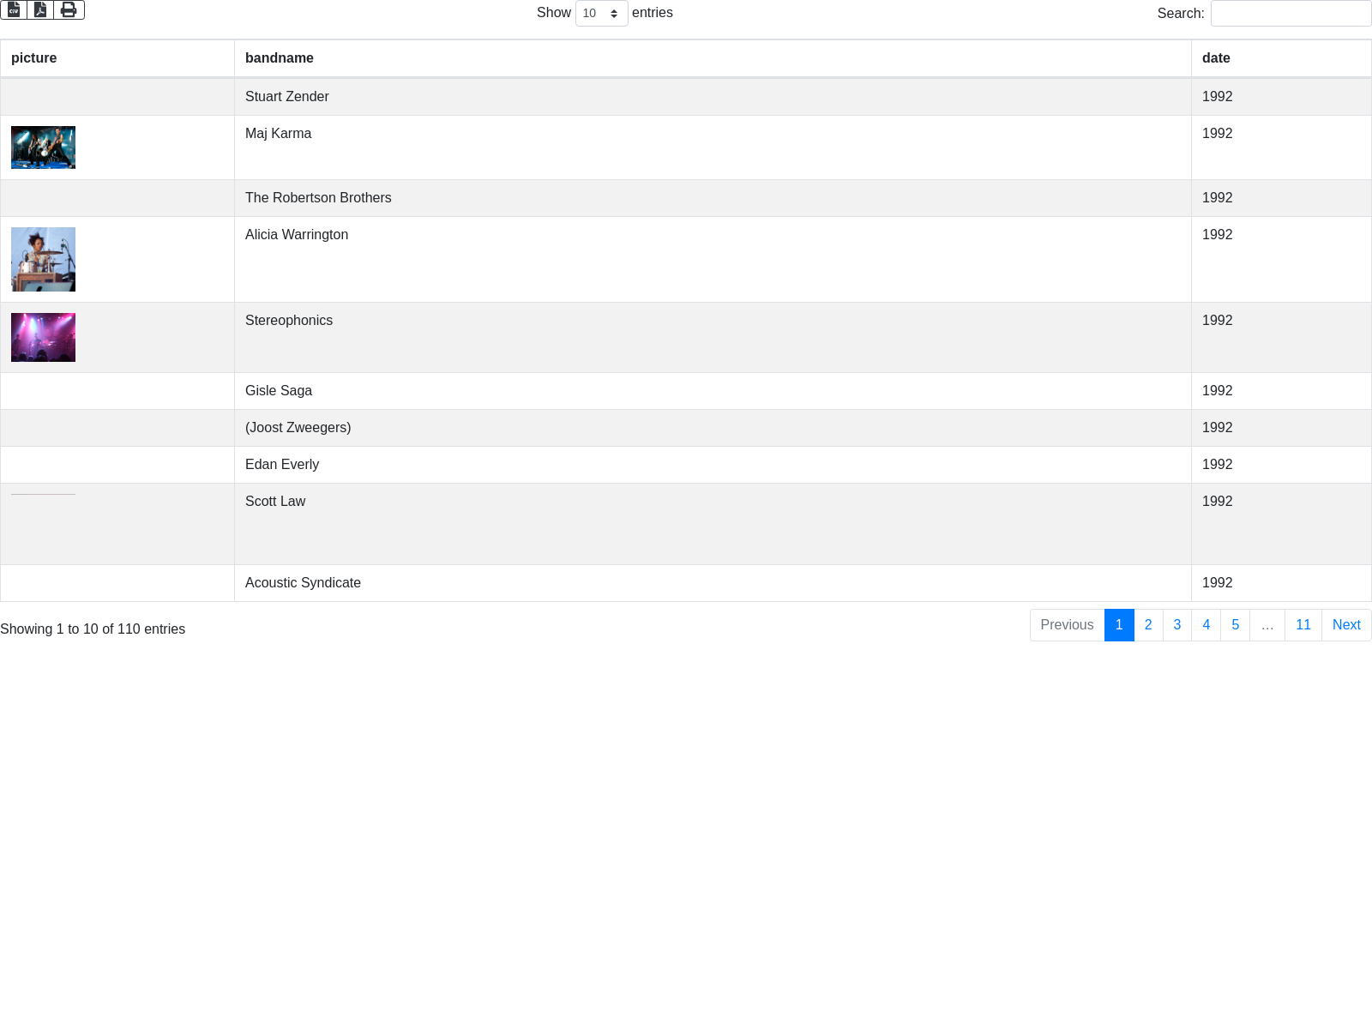Open the Maj Karma band thumbnail
1372x1029 pixels.
[x=43, y=147]
